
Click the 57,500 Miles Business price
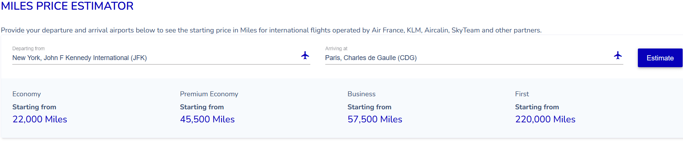(x=375, y=119)
